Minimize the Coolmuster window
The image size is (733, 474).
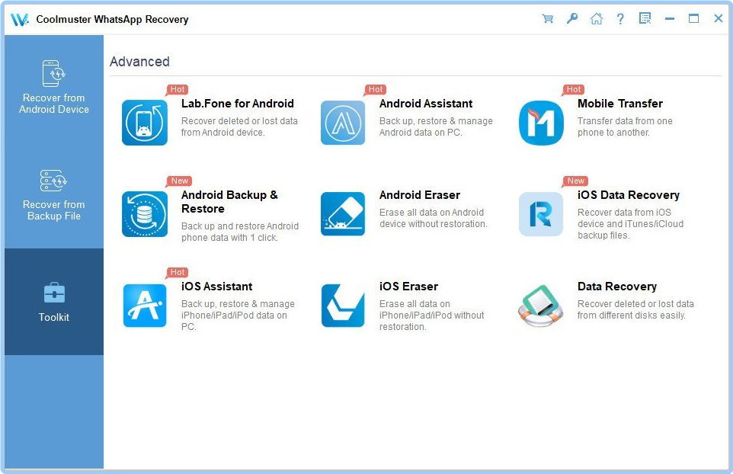[x=670, y=19]
